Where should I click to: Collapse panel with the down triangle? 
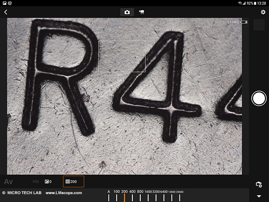pos(259,196)
